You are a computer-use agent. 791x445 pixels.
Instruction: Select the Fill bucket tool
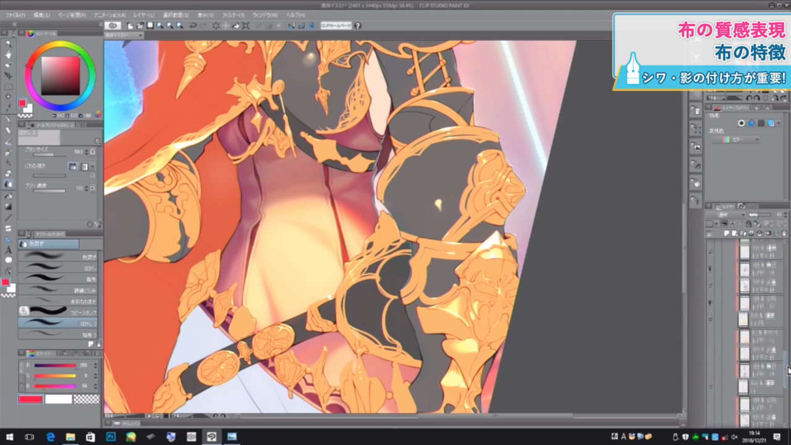tap(8, 195)
